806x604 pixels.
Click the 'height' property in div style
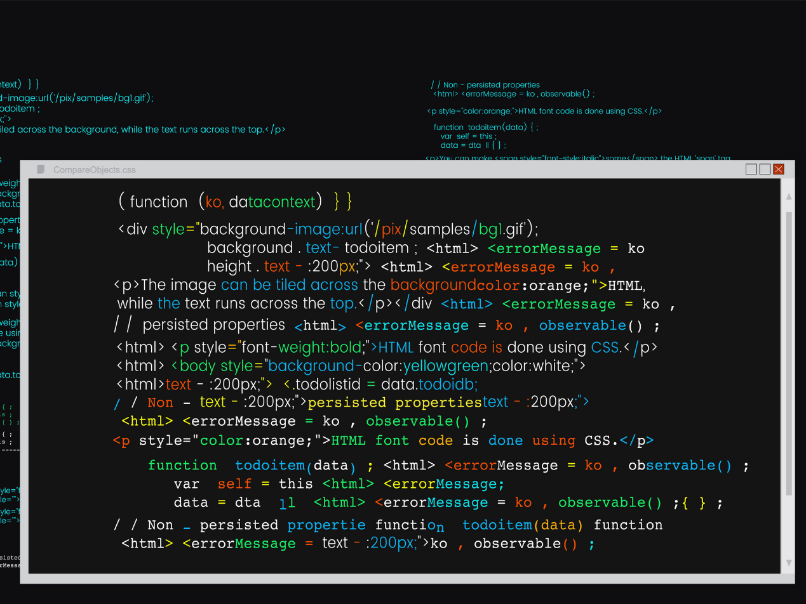(x=229, y=266)
